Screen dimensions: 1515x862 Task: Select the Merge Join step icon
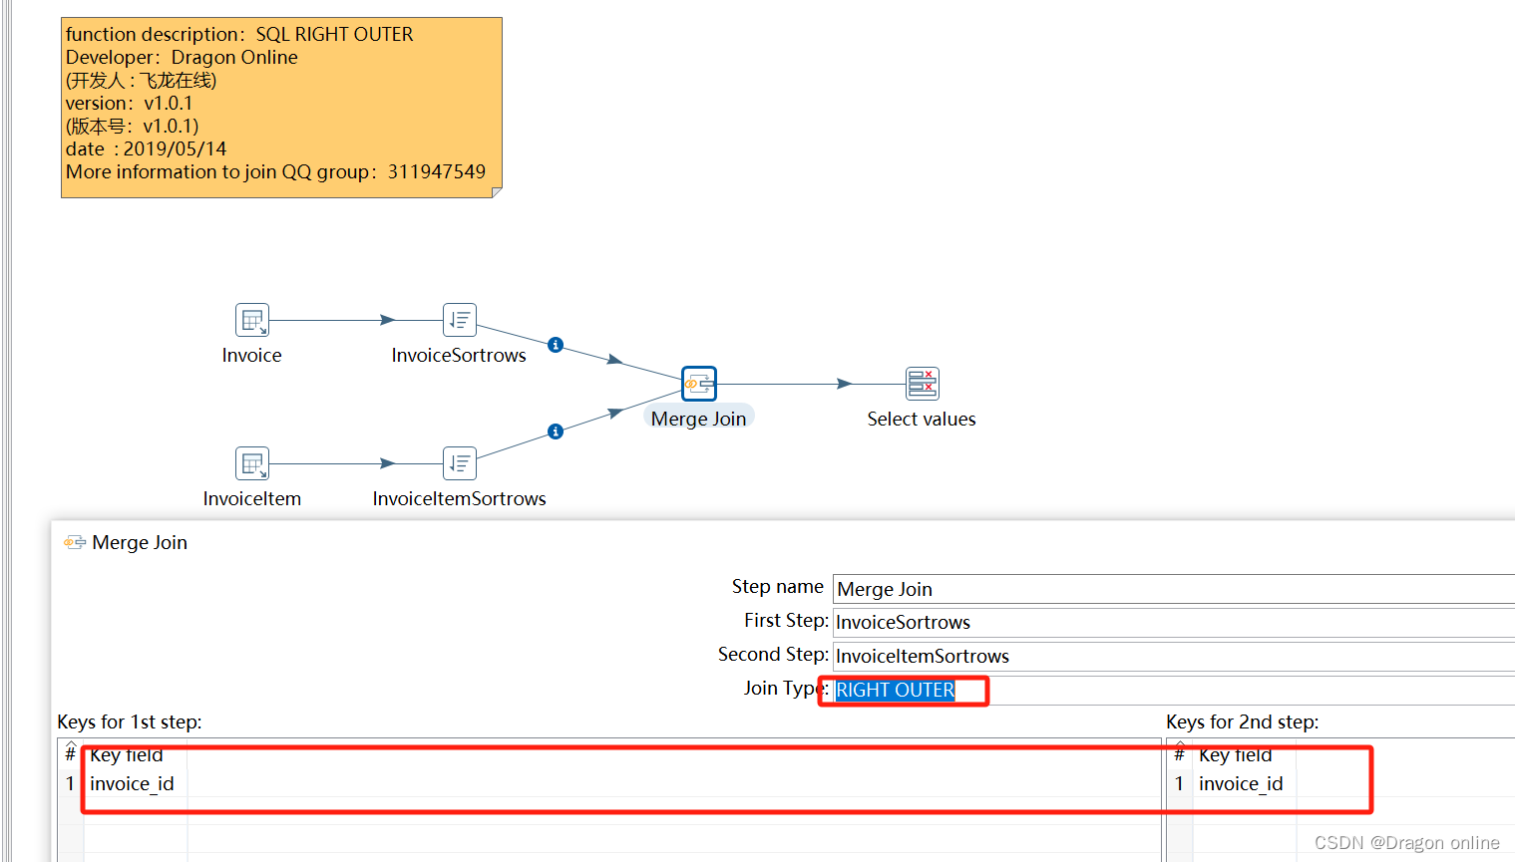699,384
